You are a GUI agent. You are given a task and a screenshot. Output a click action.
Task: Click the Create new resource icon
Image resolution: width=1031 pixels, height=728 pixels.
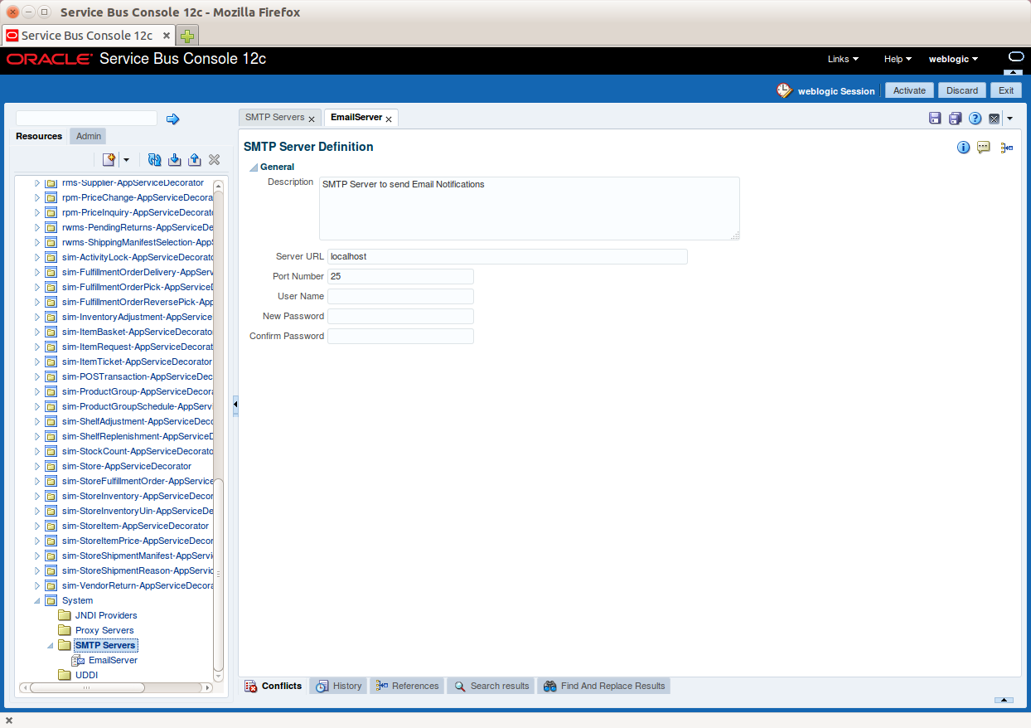pos(109,159)
